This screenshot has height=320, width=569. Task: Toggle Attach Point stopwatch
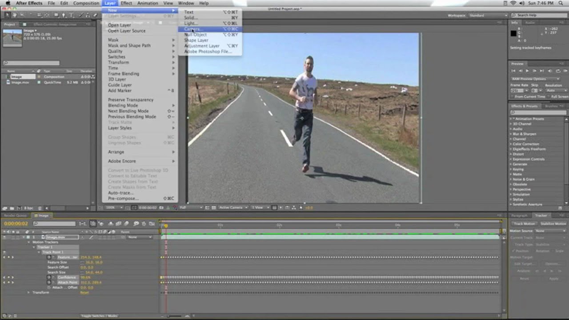click(49, 282)
